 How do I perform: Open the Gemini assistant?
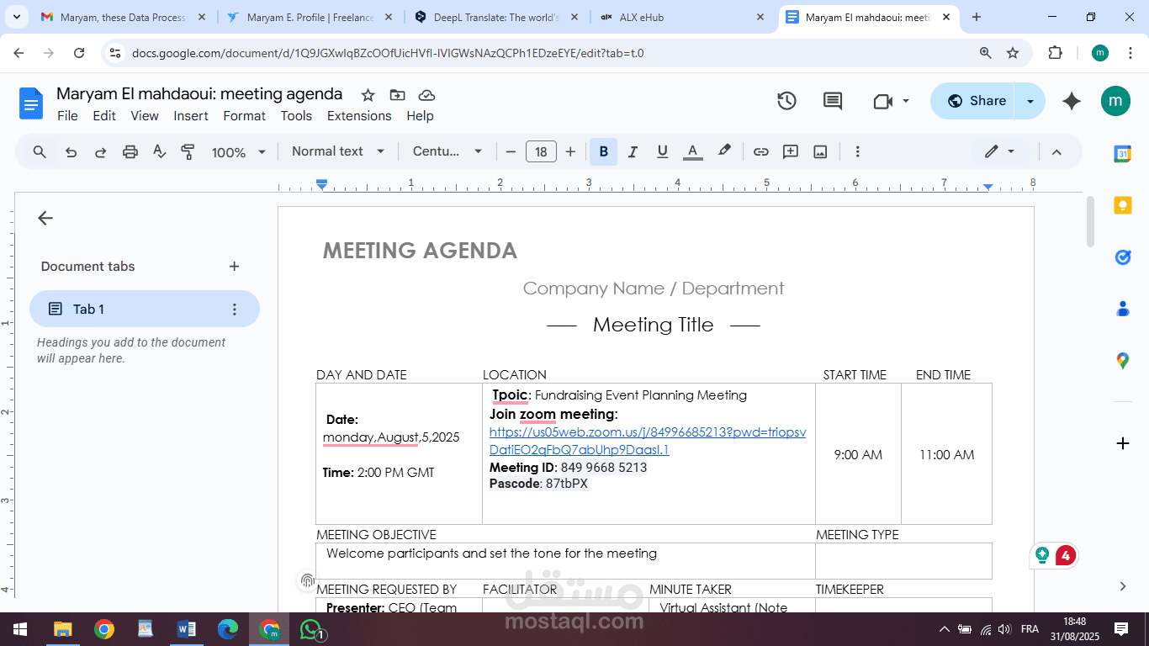[x=1072, y=101]
